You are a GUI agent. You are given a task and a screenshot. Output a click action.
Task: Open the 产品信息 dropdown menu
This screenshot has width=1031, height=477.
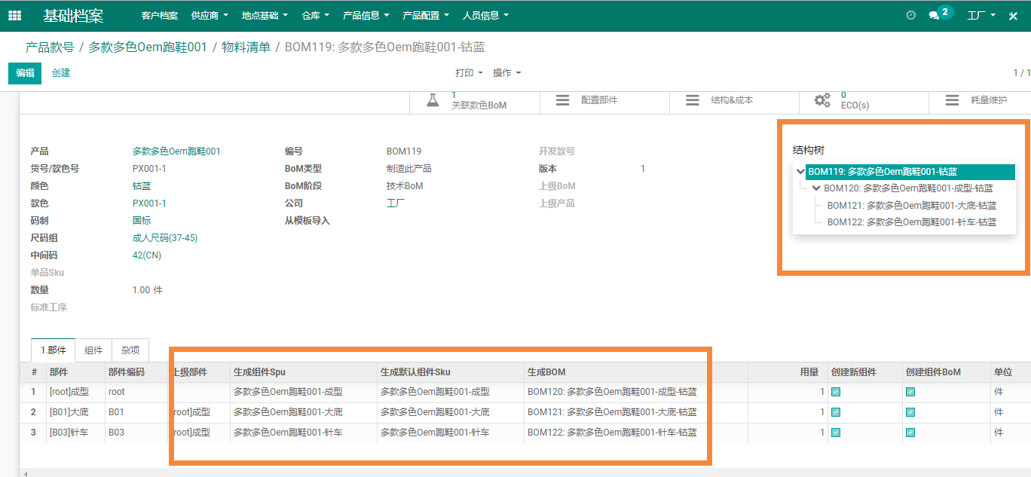coord(366,15)
